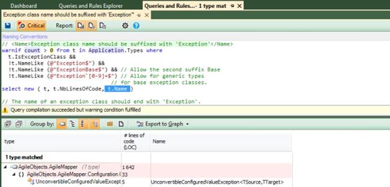Toggle the third Report statistics icon
This screenshot has height=187, width=390.
(103, 25)
